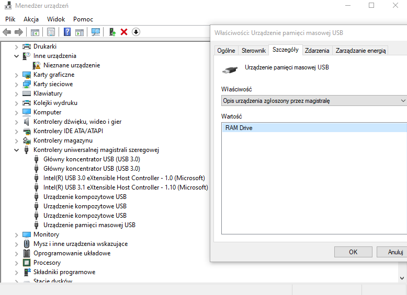
Task: Click the Nieznane urządzenie warning icon
Action: (37, 65)
